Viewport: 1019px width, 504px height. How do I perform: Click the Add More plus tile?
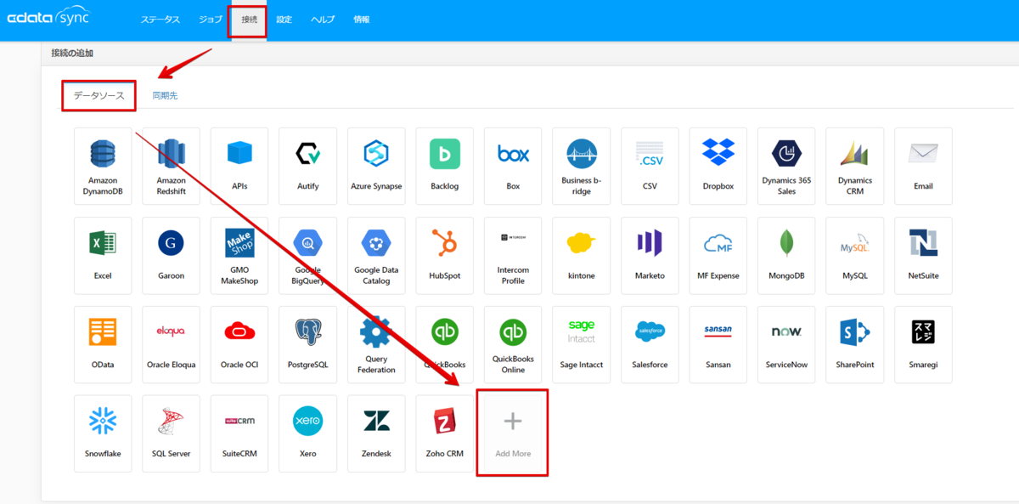[513, 433]
